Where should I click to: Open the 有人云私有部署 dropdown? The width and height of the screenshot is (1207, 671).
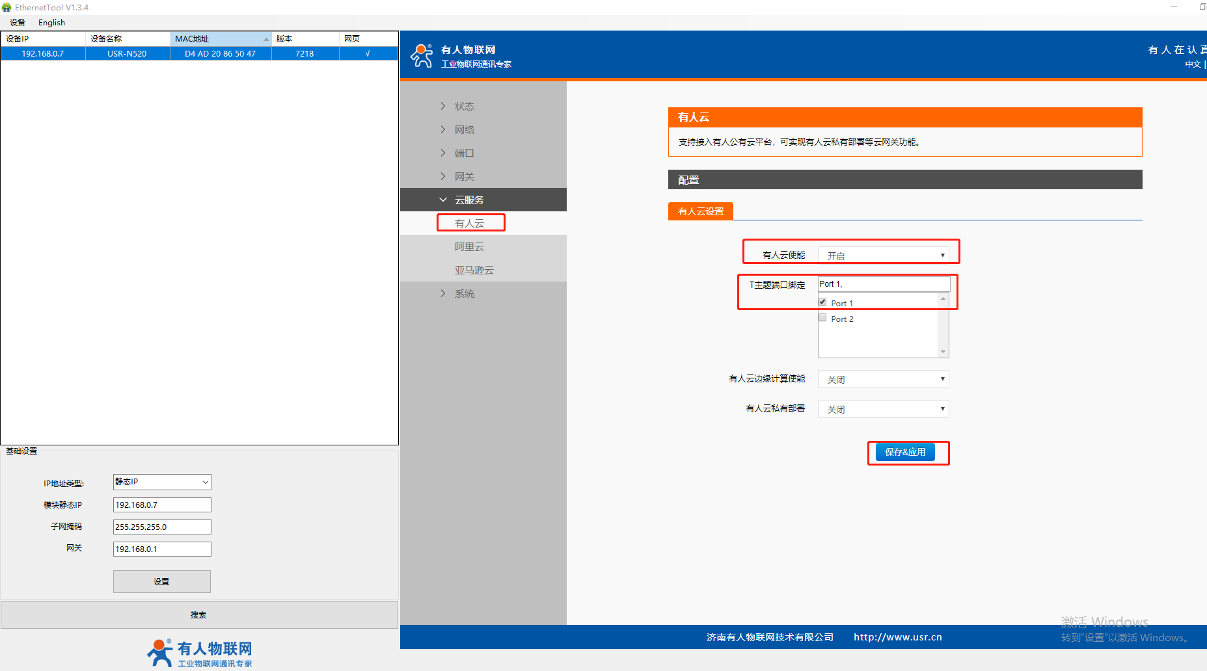coord(883,409)
